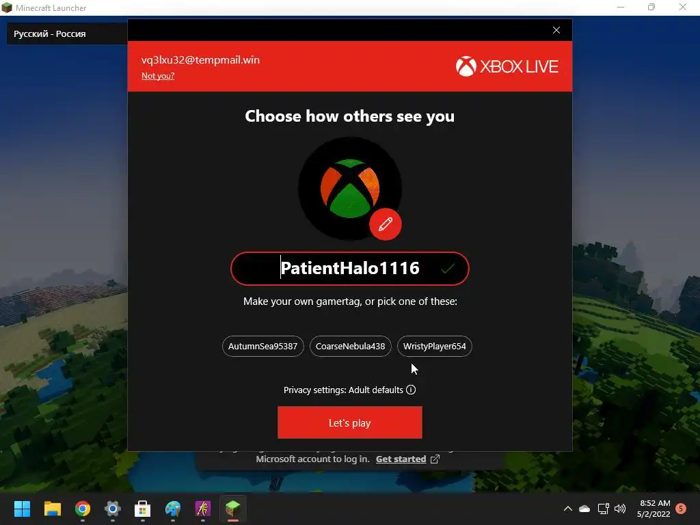The image size is (700, 525).
Task: Show hidden system tray icons
Action: pos(568,509)
